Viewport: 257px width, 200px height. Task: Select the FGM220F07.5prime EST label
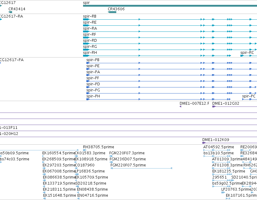[128, 165]
